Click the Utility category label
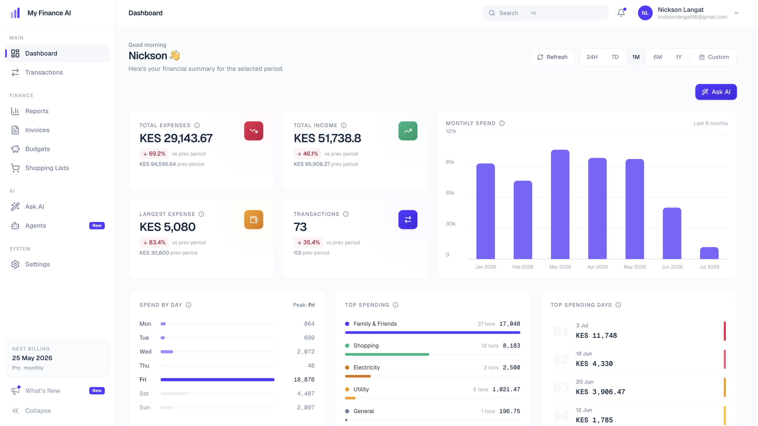Image resolution: width=758 pixels, height=426 pixels. 361,389
